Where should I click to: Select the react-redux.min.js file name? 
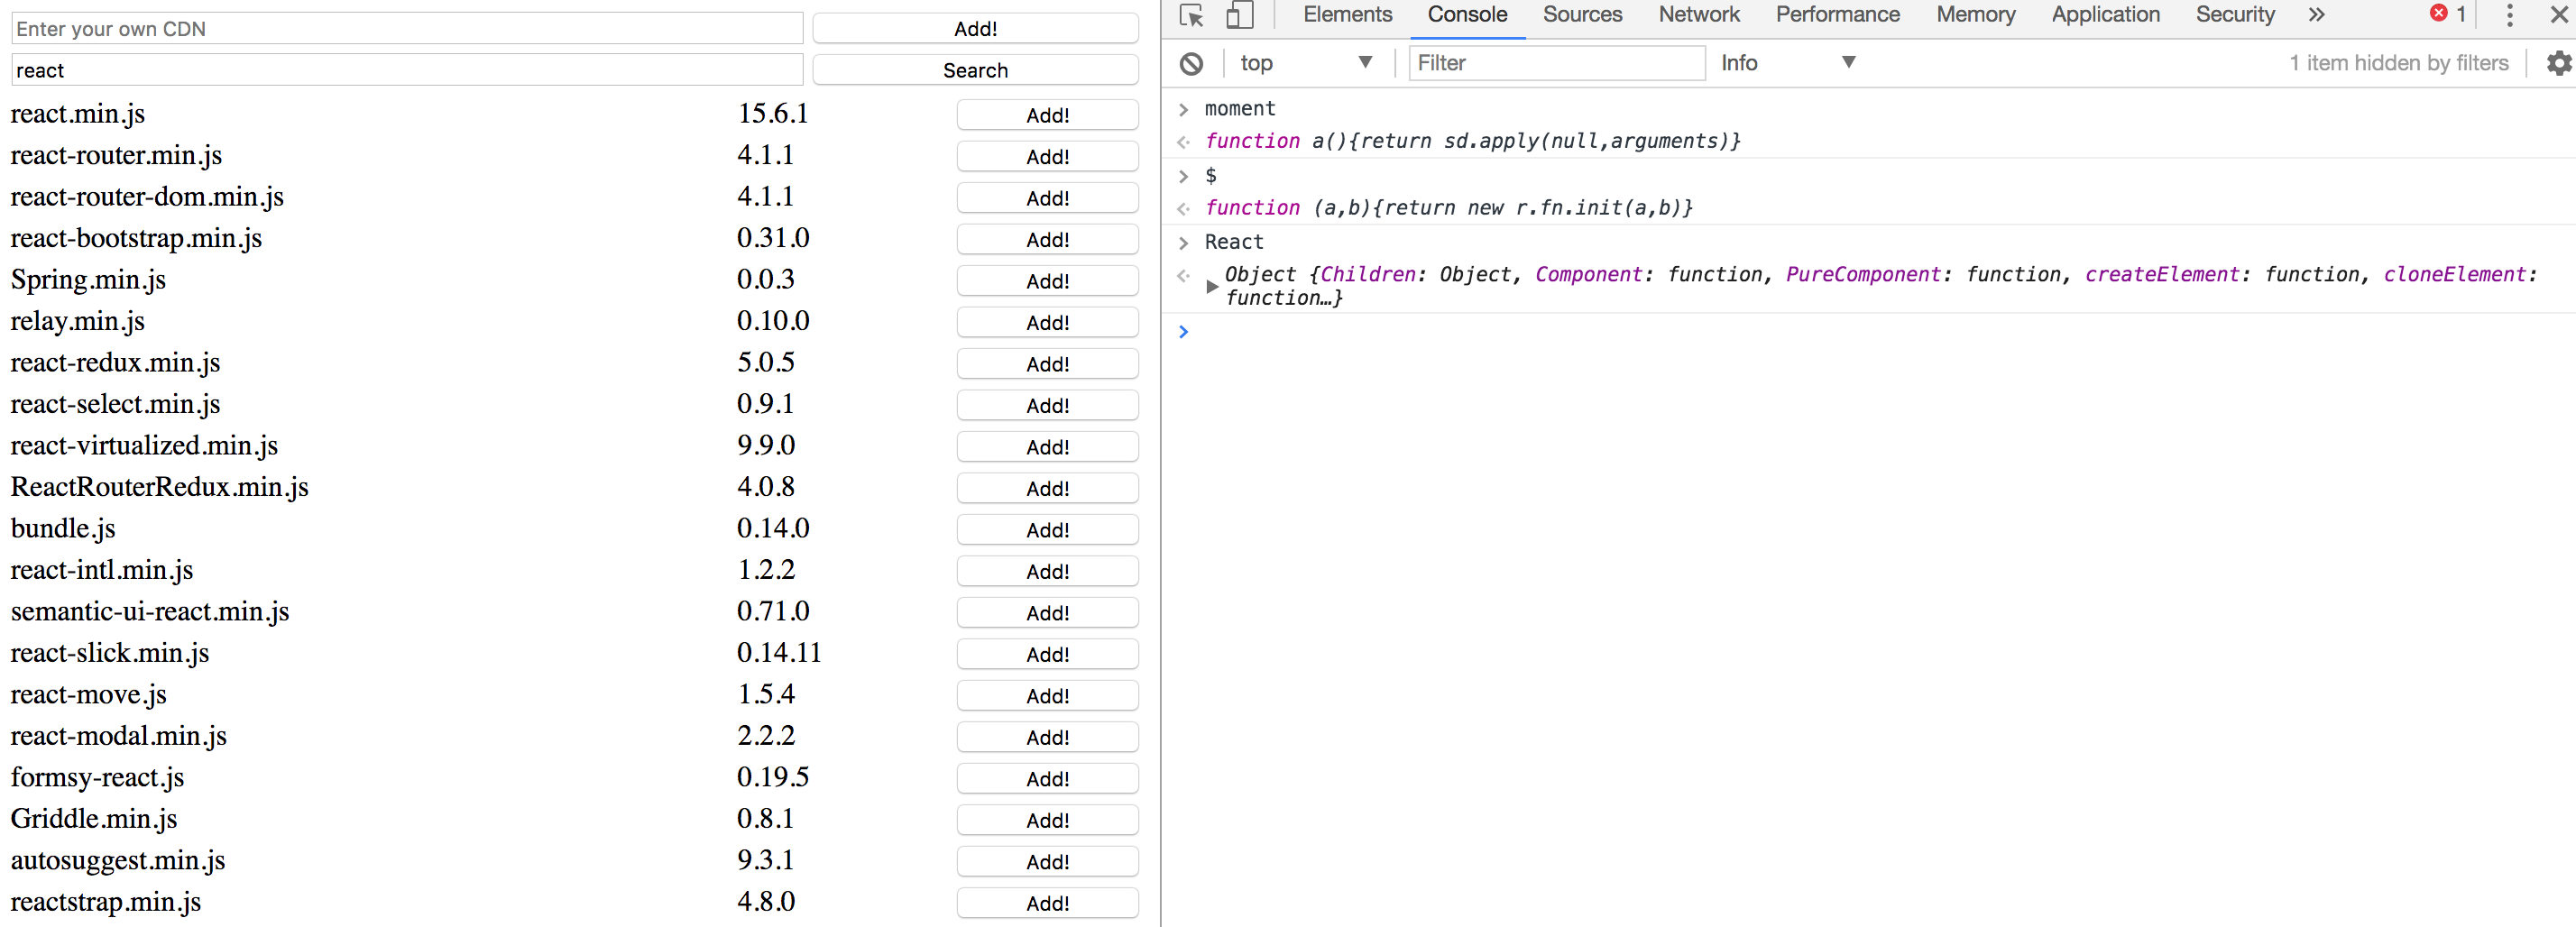click(115, 362)
